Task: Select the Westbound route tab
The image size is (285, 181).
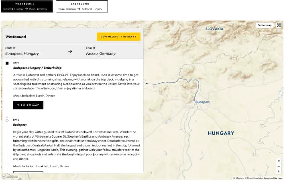Action: click(27, 6)
